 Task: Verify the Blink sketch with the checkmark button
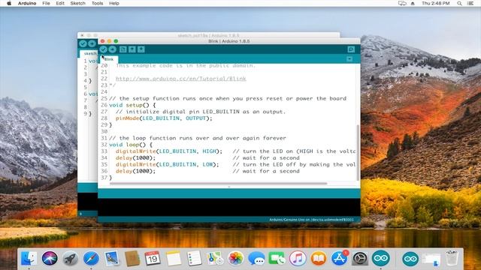coord(104,49)
